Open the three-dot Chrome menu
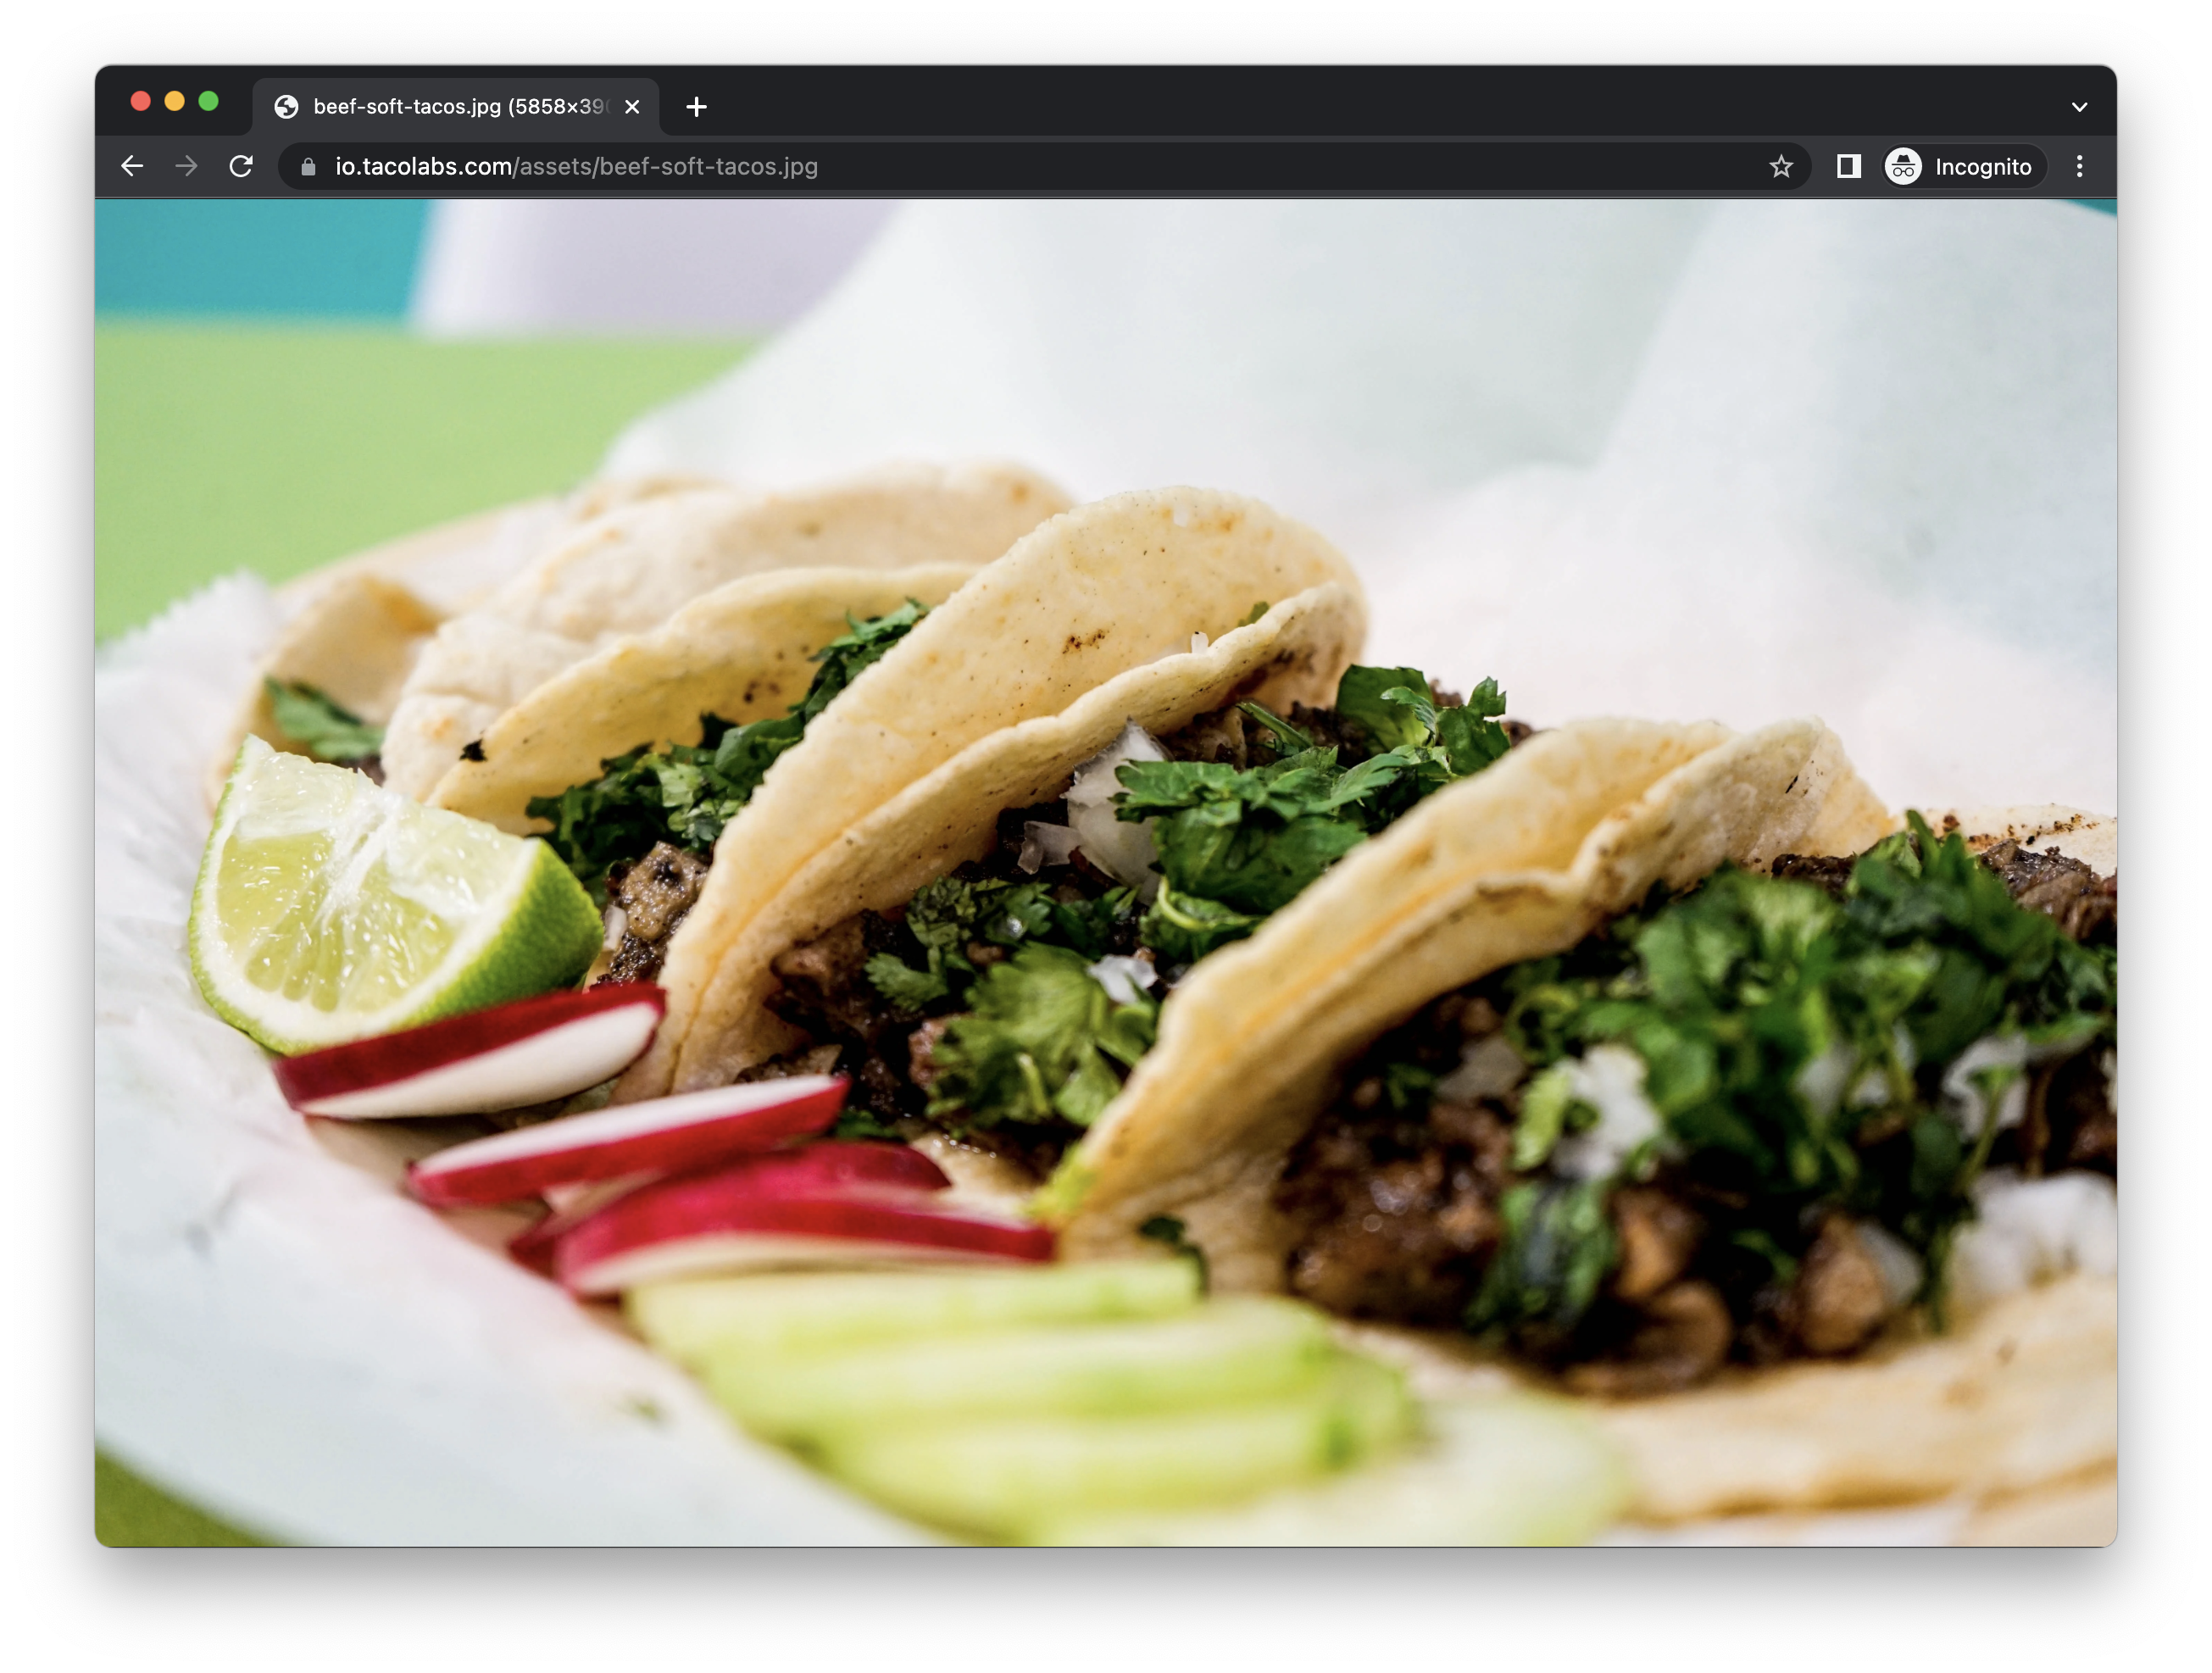The image size is (2212, 1673). click(2080, 166)
